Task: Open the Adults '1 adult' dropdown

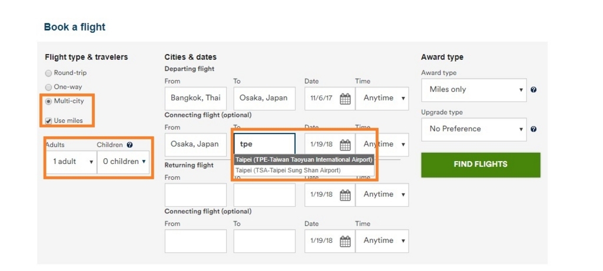Action: click(71, 162)
